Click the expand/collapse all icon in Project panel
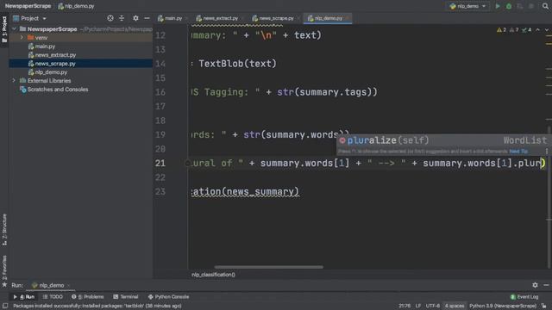The height and width of the screenshot is (310, 552). click(122, 18)
